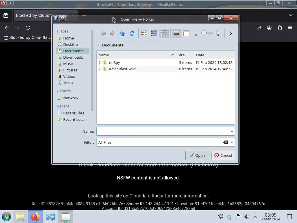Expand the dnSpy folder tree
The image size is (297, 223).
(x=100, y=62)
